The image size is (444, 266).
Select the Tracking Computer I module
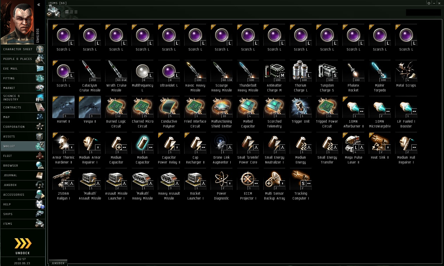(301, 184)
